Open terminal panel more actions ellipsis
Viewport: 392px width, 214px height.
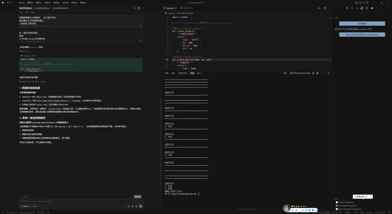(321, 73)
